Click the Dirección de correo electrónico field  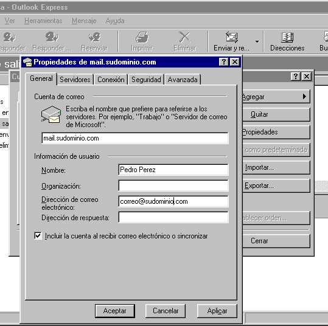173,201
